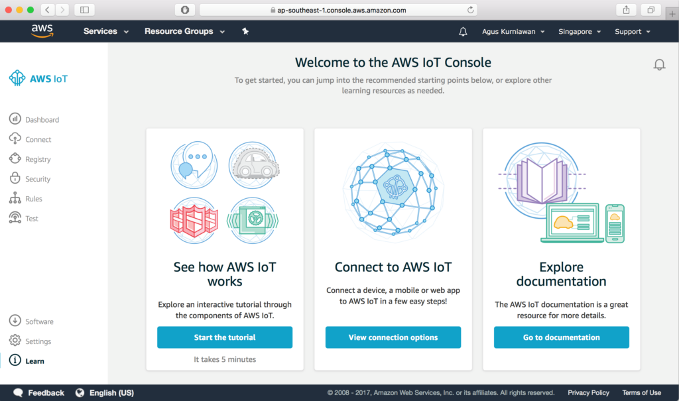Click the notifications bell icon
Screen dimensions: 679x401
463,31
